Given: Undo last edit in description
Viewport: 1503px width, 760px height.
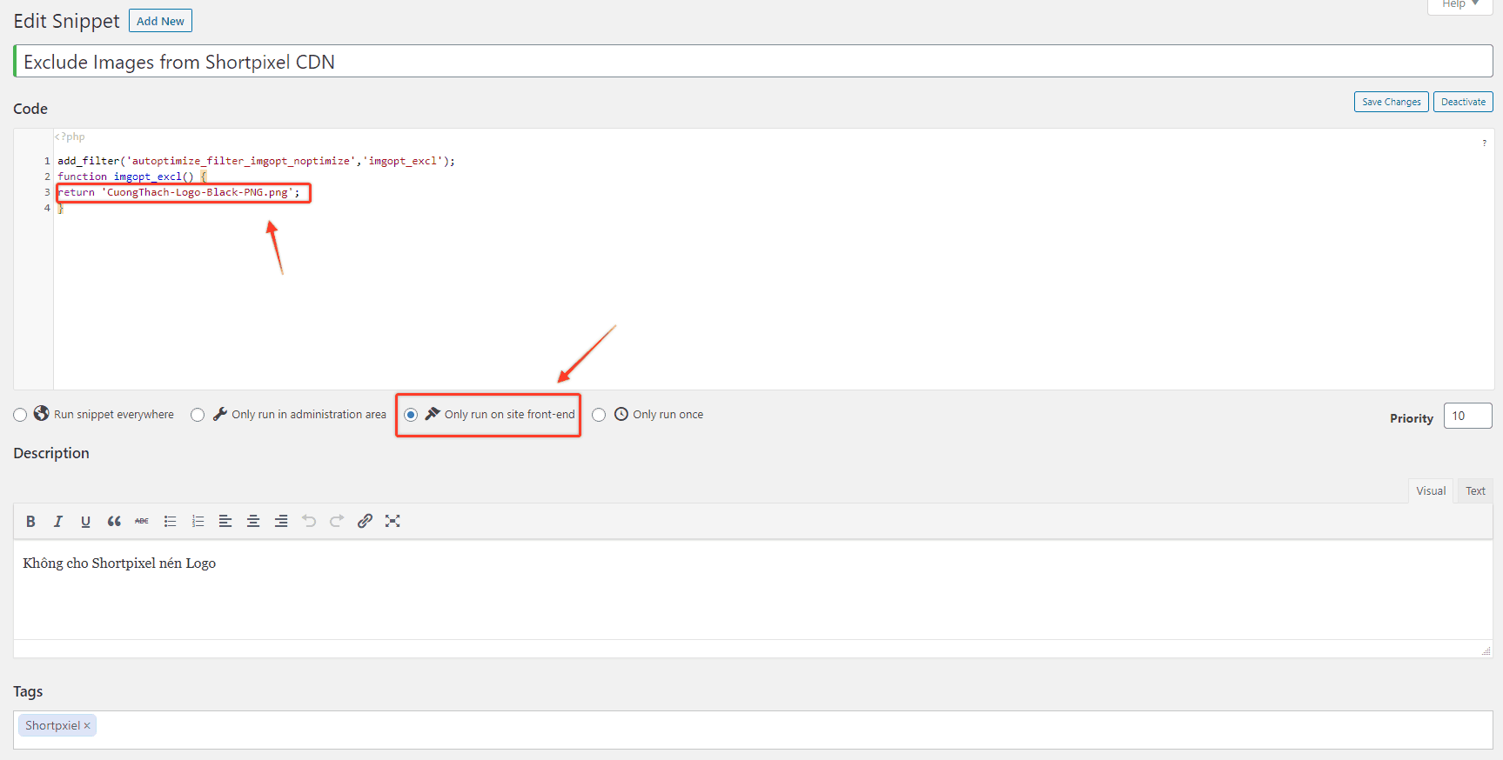Looking at the screenshot, I should (x=309, y=521).
